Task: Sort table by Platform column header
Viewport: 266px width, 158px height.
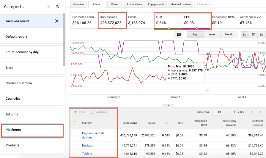Action: click(x=87, y=123)
